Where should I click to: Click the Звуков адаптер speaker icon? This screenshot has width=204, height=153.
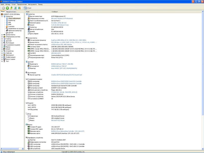coord(29,75)
